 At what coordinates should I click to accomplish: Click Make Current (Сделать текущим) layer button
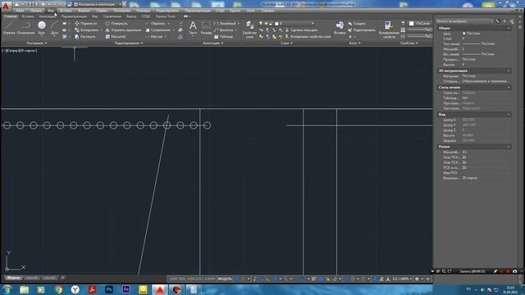301,29
